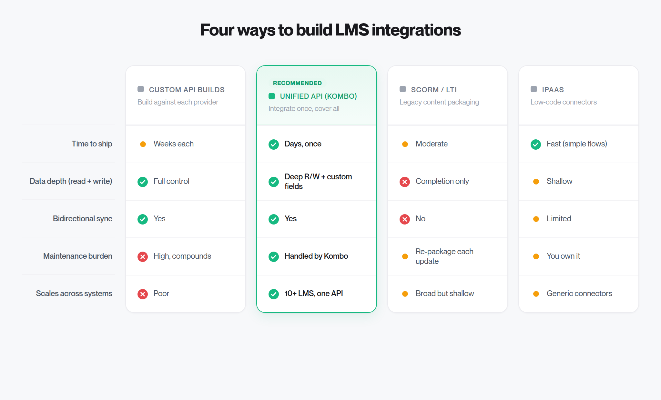Click green check beside Yes in Unified API column
The height and width of the screenshot is (400, 661).
coord(274,219)
